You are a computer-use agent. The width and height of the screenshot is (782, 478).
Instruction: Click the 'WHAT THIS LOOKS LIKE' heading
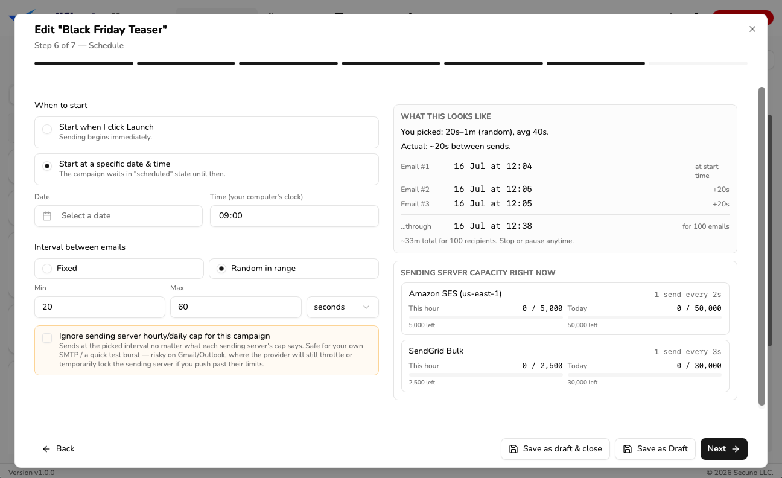(446, 116)
